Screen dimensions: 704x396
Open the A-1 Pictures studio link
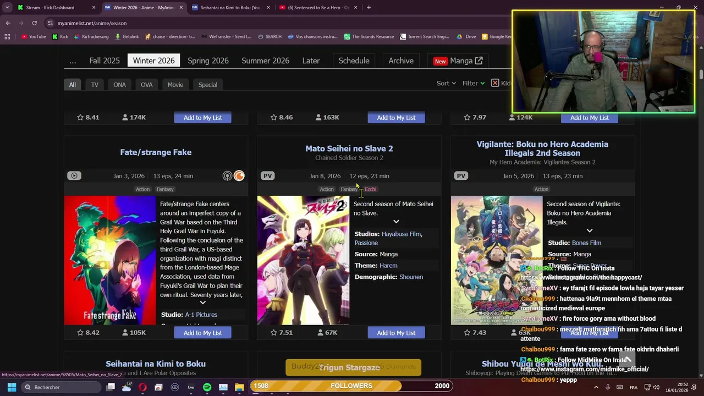(x=201, y=315)
